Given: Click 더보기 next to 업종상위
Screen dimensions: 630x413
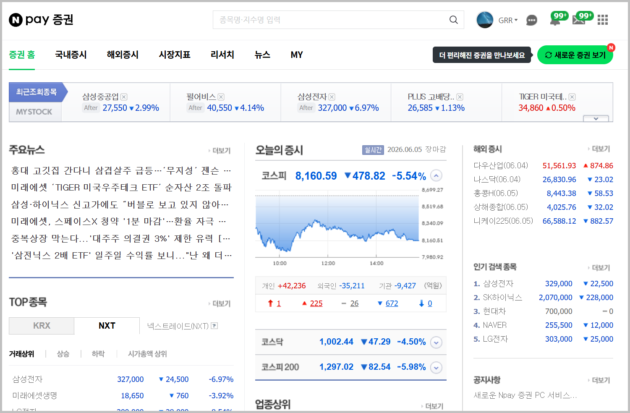Looking at the screenshot, I should [433, 406].
